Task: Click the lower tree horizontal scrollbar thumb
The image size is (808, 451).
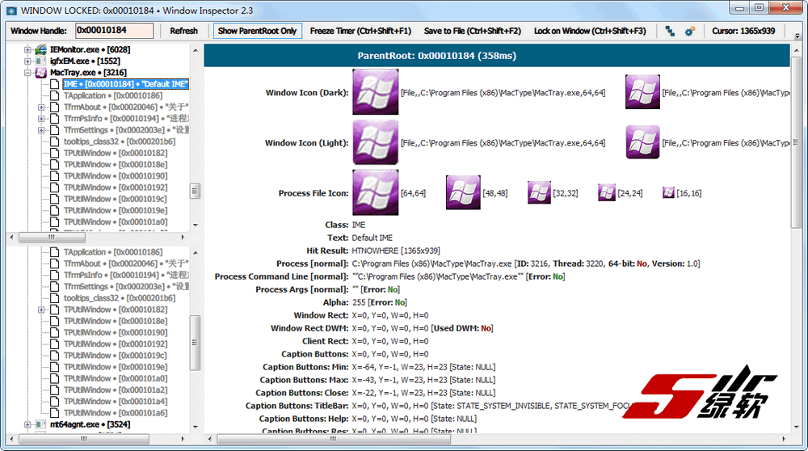Action: click(84, 439)
